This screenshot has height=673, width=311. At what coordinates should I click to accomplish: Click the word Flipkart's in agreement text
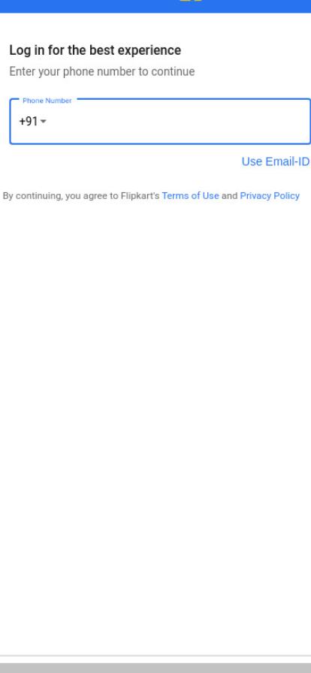[x=140, y=196]
